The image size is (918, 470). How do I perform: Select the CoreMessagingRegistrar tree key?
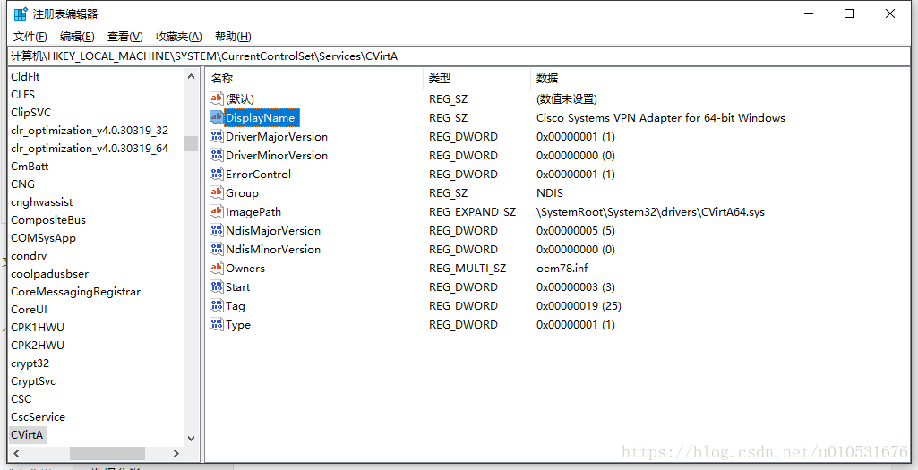75,291
